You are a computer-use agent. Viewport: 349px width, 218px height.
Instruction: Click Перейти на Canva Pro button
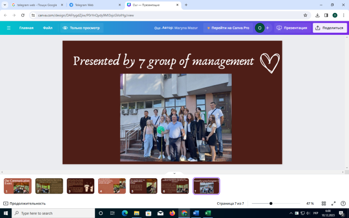click(x=228, y=28)
